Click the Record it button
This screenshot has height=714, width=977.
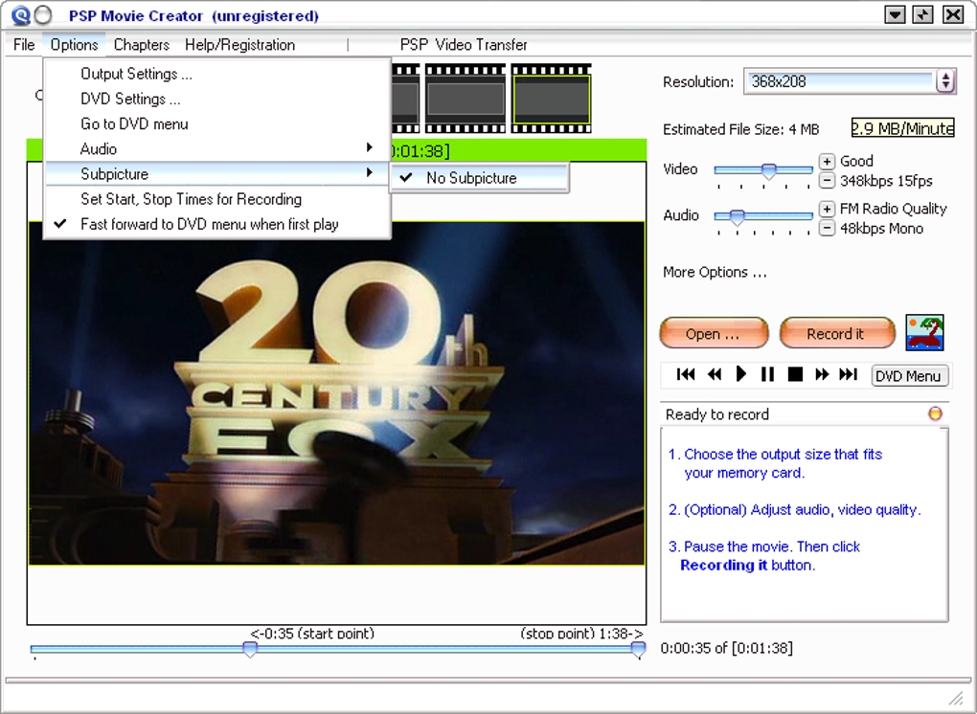point(837,333)
